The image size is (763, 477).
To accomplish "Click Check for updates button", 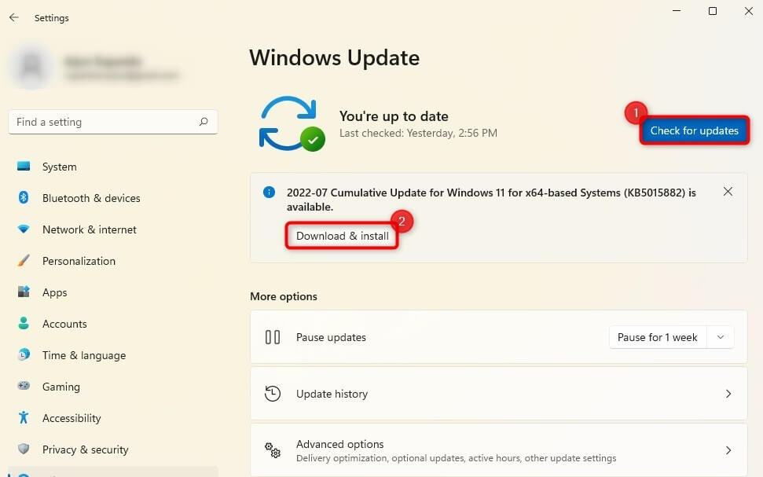I will click(695, 130).
